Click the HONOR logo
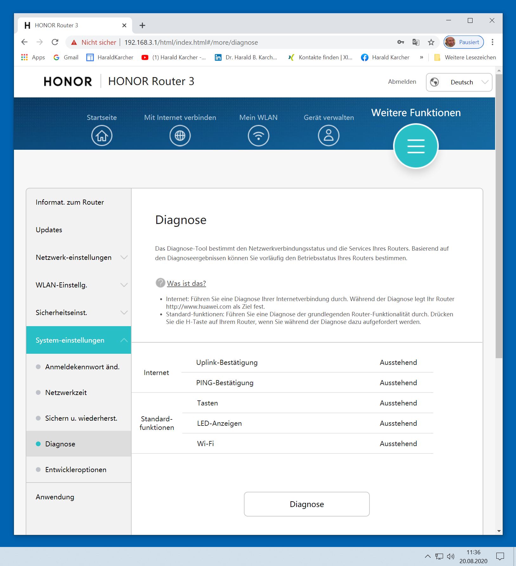 [68, 82]
